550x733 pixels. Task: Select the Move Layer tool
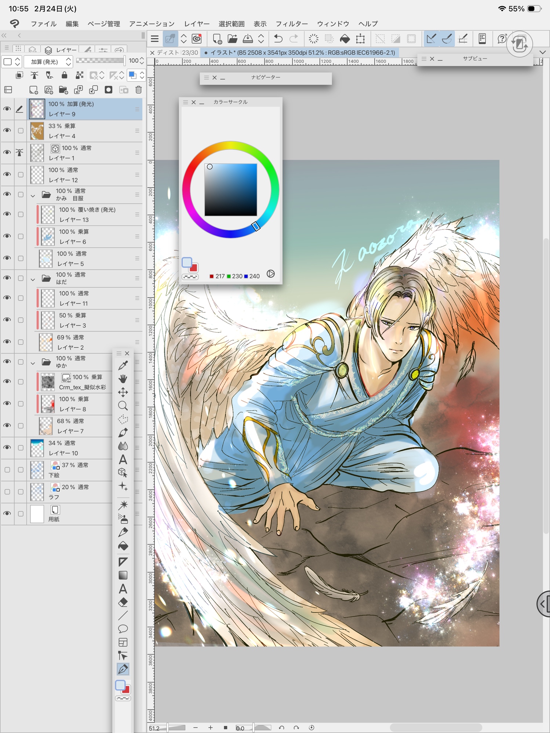(123, 393)
